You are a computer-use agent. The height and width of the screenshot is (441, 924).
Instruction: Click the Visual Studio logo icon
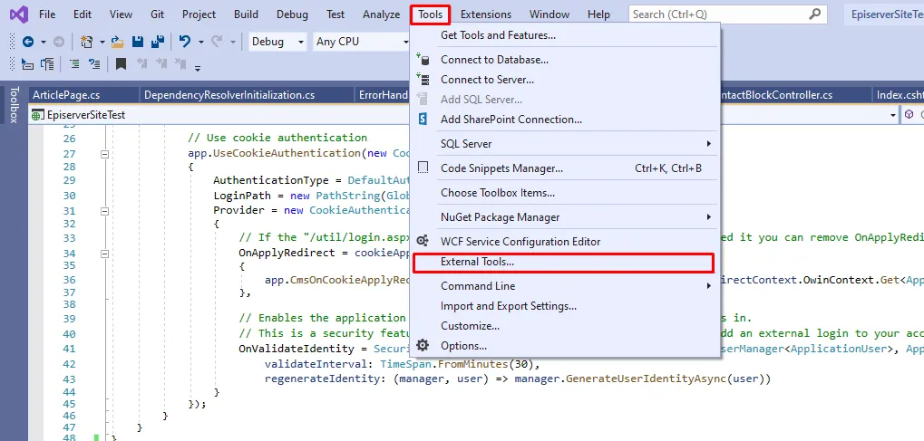tap(18, 14)
